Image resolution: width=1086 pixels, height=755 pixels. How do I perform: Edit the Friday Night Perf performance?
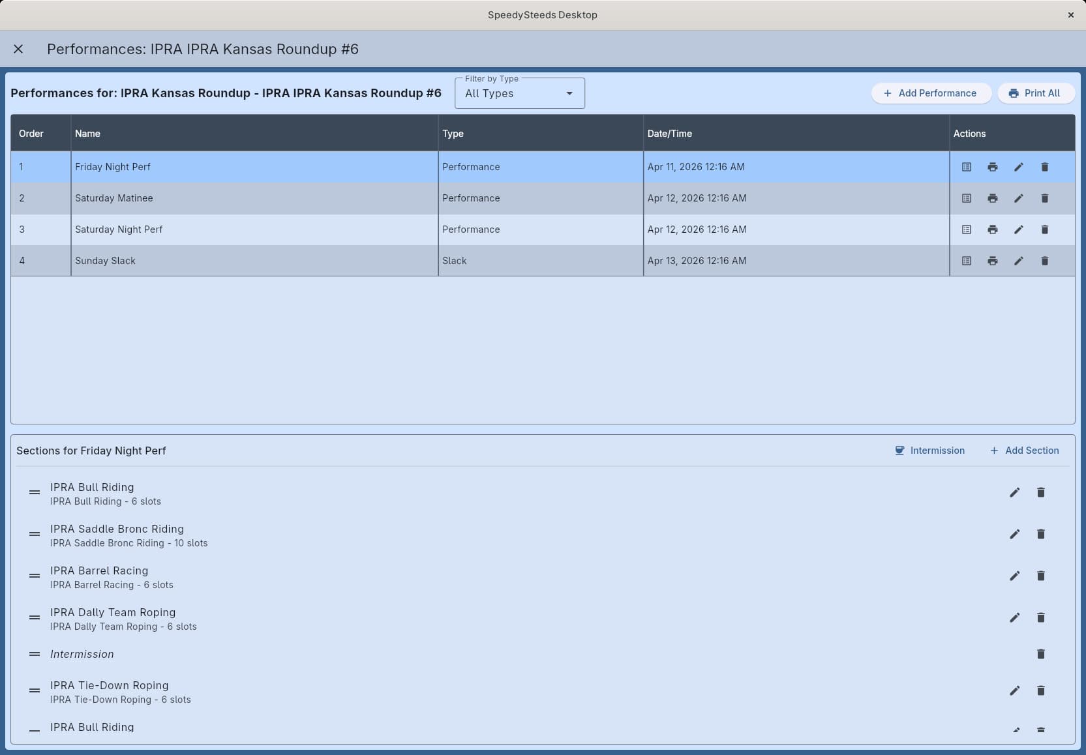[1019, 167]
